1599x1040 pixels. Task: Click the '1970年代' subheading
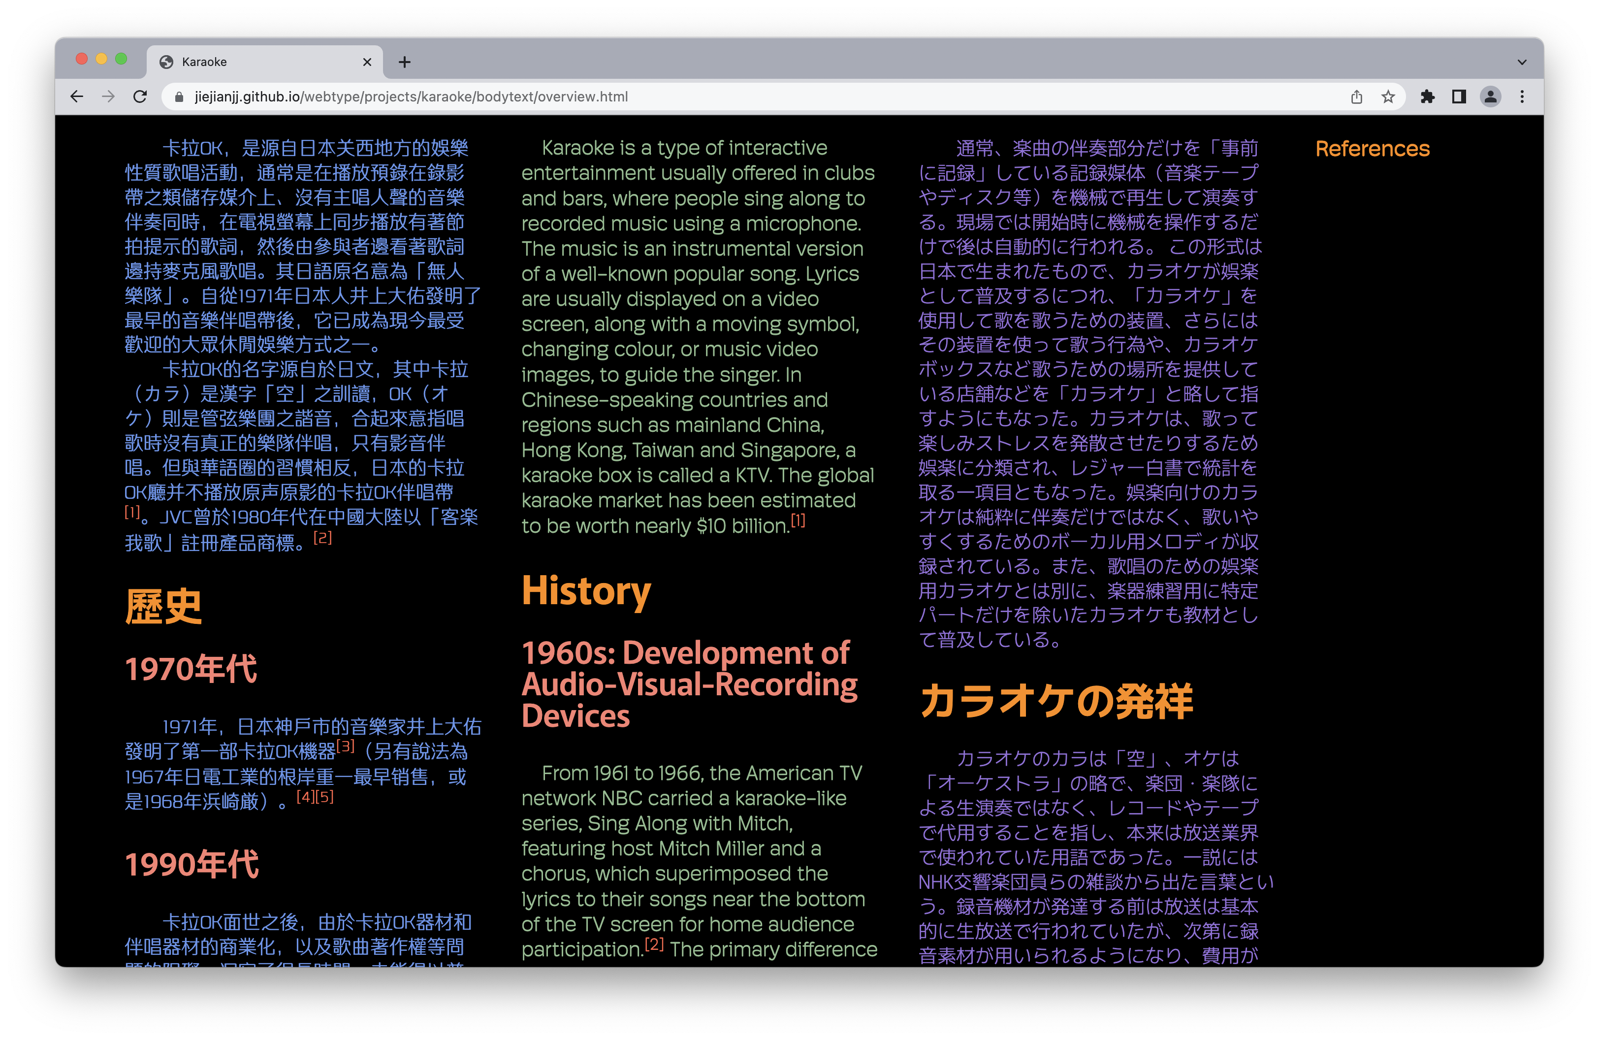coord(192,669)
